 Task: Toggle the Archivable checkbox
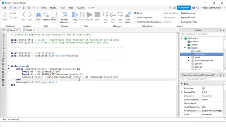pyautogui.click(x=203, y=88)
